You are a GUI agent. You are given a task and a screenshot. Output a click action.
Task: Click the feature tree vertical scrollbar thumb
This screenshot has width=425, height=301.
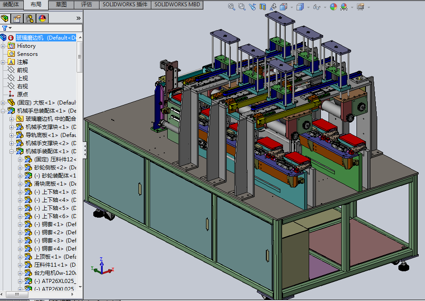click(x=80, y=56)
